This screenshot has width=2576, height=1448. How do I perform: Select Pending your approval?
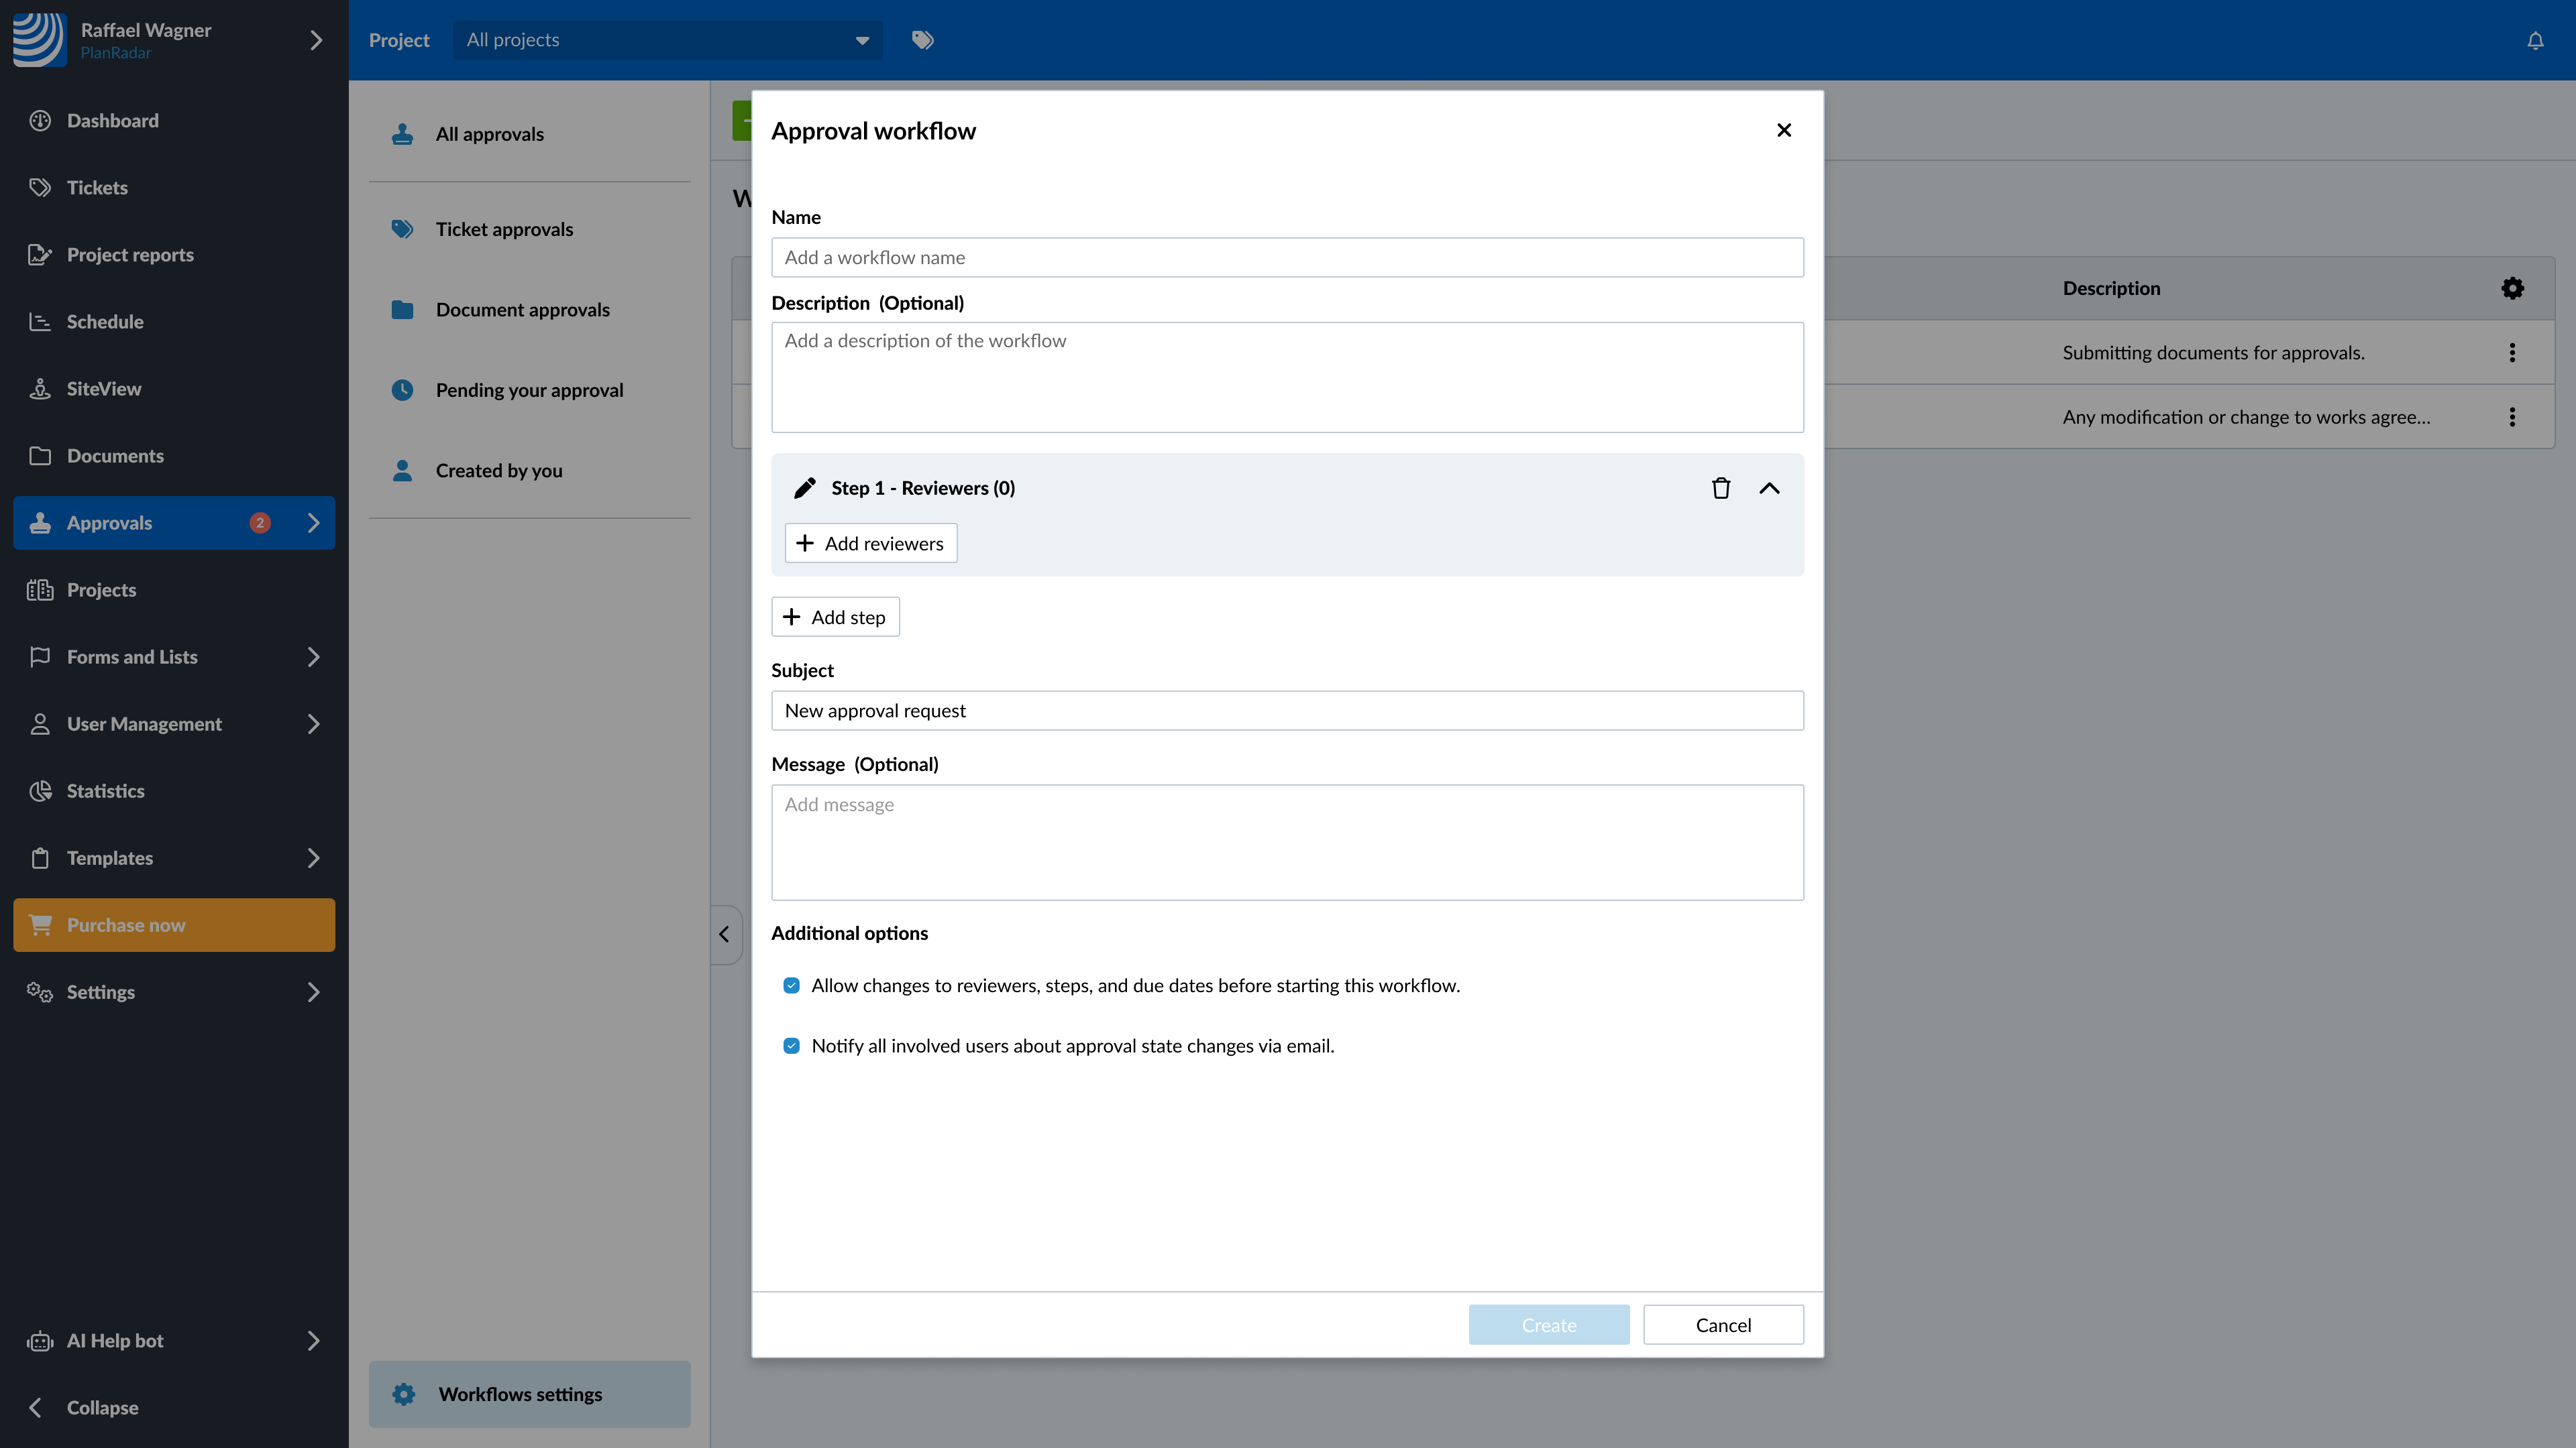(x=528, y=389)
